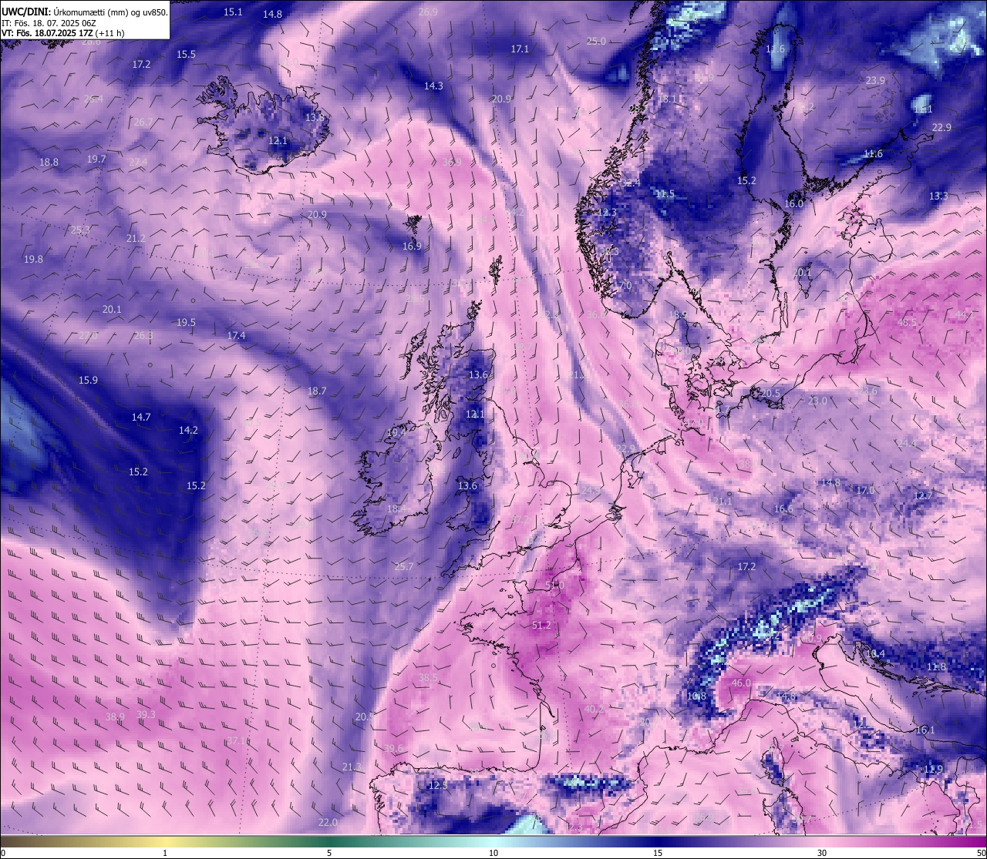Click the 23.0 value over Poland

817,401
